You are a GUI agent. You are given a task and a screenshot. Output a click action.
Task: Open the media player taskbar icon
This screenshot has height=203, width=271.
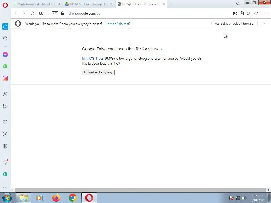(x=40, y=198)
